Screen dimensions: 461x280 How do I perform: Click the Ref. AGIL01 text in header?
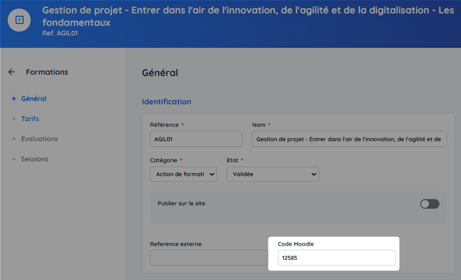coord(60,33)
